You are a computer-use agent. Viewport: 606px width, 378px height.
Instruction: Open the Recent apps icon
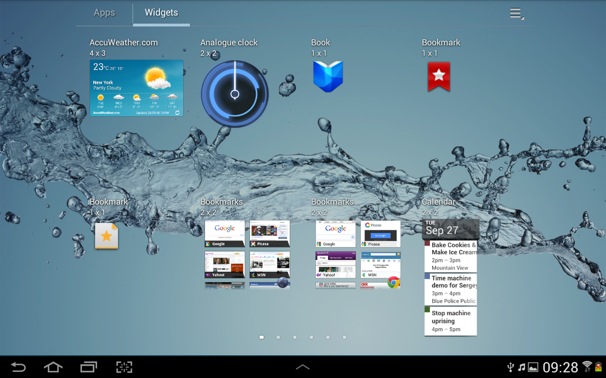pyautogui.click(x=88, y=367)
